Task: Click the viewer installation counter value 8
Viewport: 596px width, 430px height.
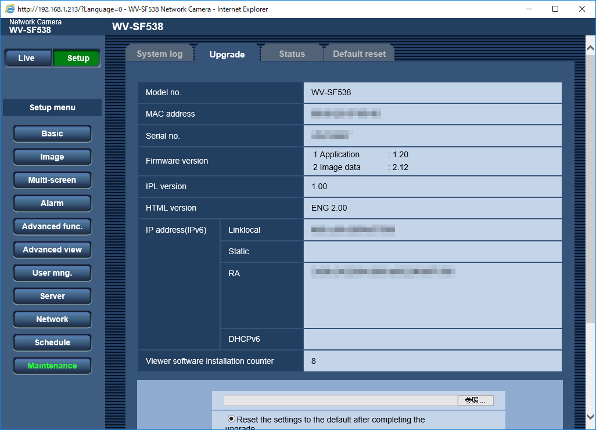Action: pyautogui.click(x=314, y=361)
